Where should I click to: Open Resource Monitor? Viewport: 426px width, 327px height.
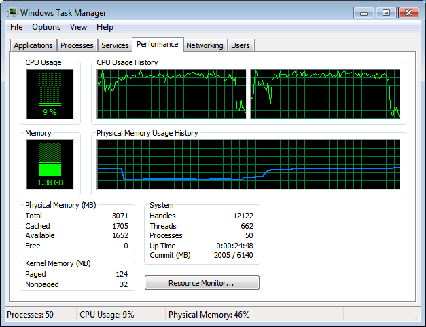(x=202, y=283)
